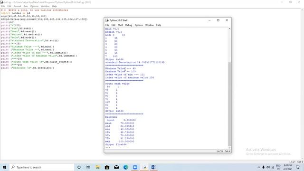Viewport: 304px width, 171px height.
Task: Open Task View from taskbar
Action: 88,167
